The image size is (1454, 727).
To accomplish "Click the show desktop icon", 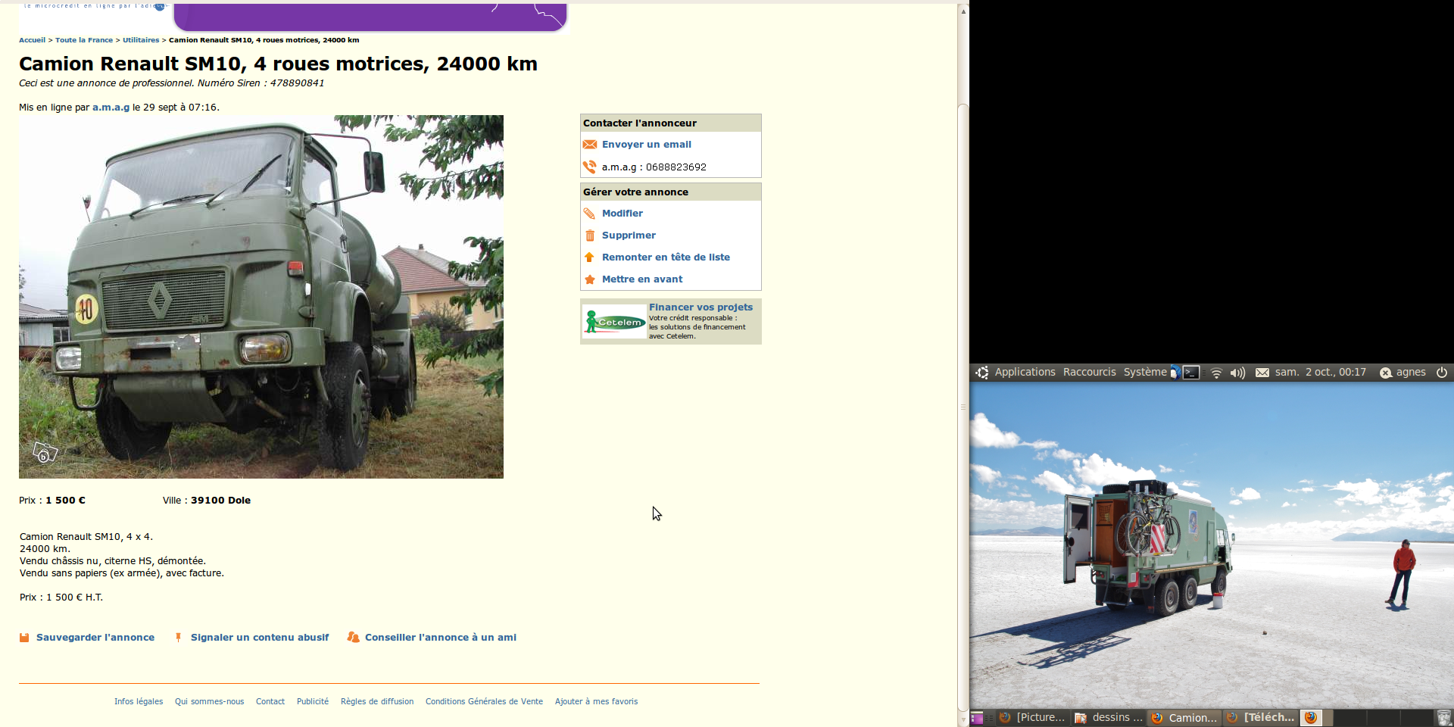I will 977,718.
